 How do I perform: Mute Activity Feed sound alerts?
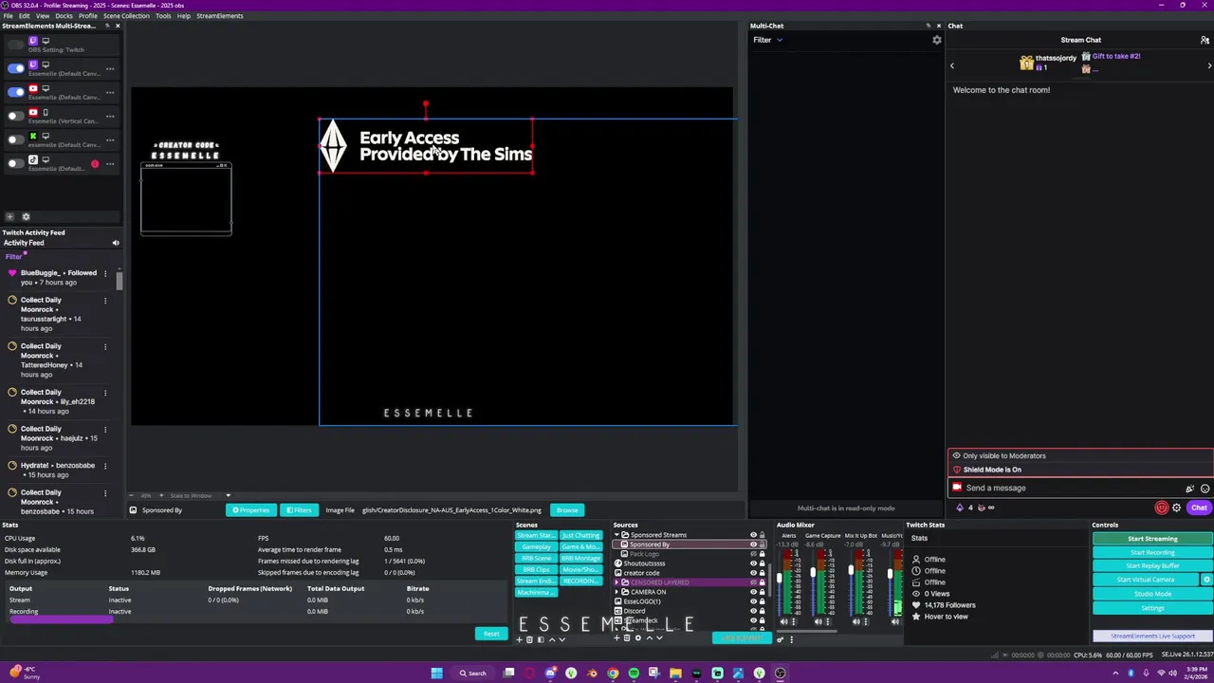point(116,243)
